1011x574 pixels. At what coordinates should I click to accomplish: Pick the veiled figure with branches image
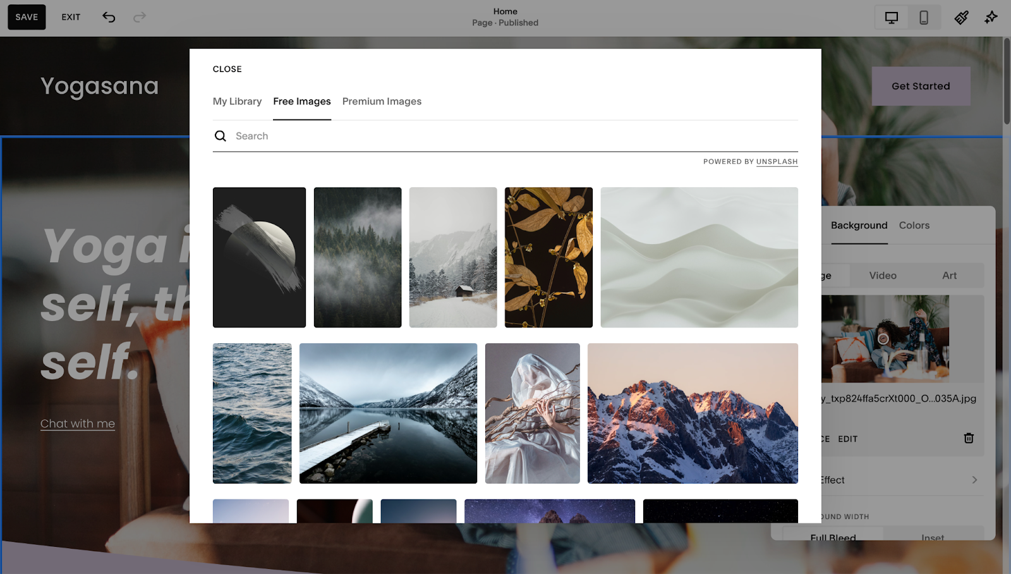tap(532, 413)
